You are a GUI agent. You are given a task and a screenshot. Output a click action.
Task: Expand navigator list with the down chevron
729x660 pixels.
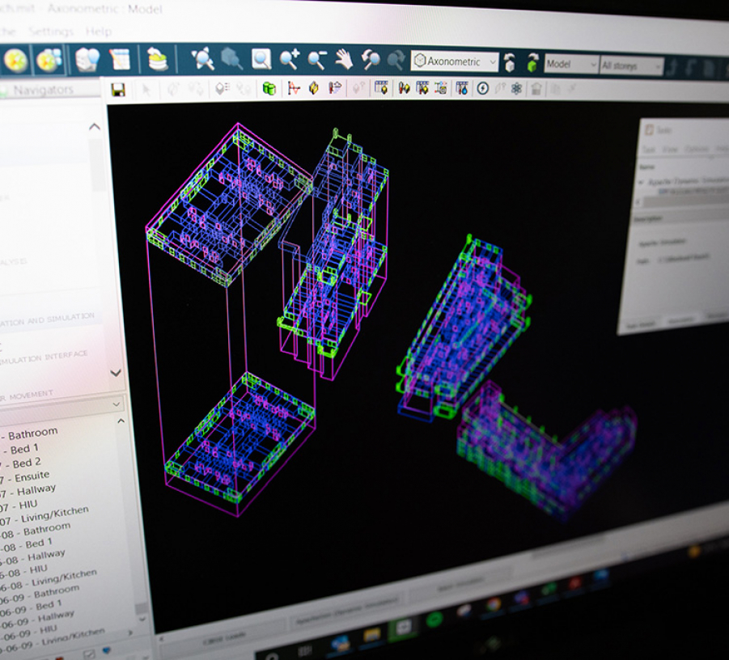tap(116, 373)
